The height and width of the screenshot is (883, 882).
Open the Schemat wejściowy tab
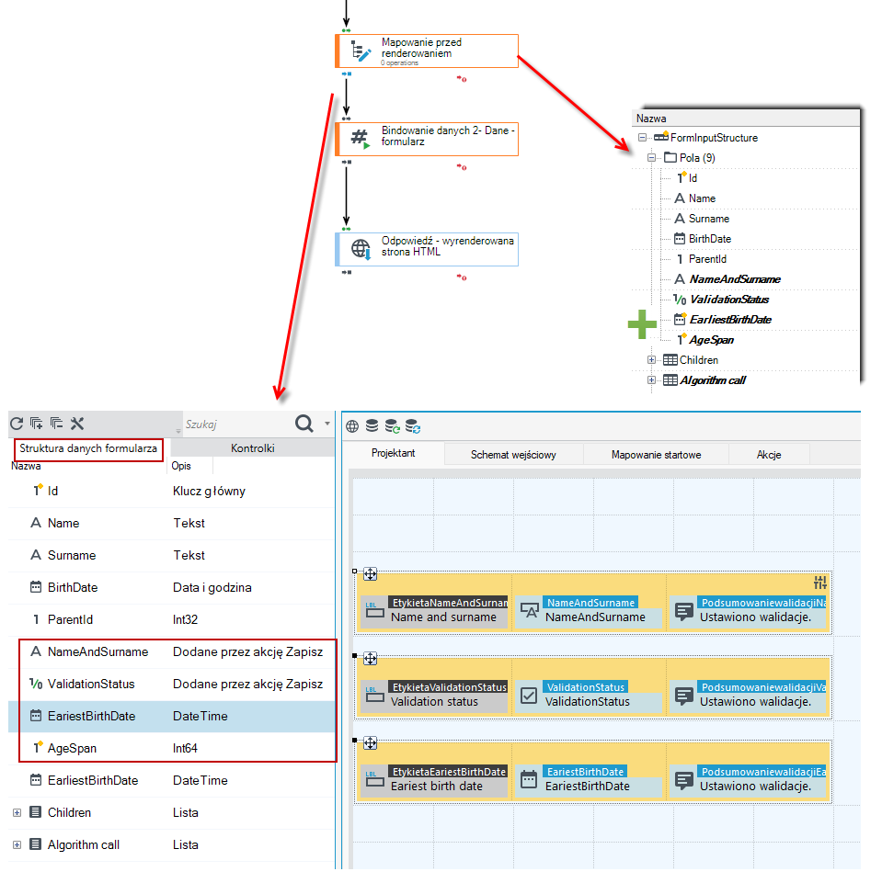point(513,455)
